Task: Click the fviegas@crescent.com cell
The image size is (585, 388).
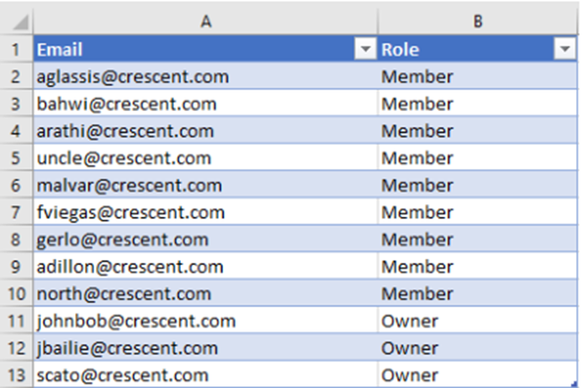Action: 130,212
